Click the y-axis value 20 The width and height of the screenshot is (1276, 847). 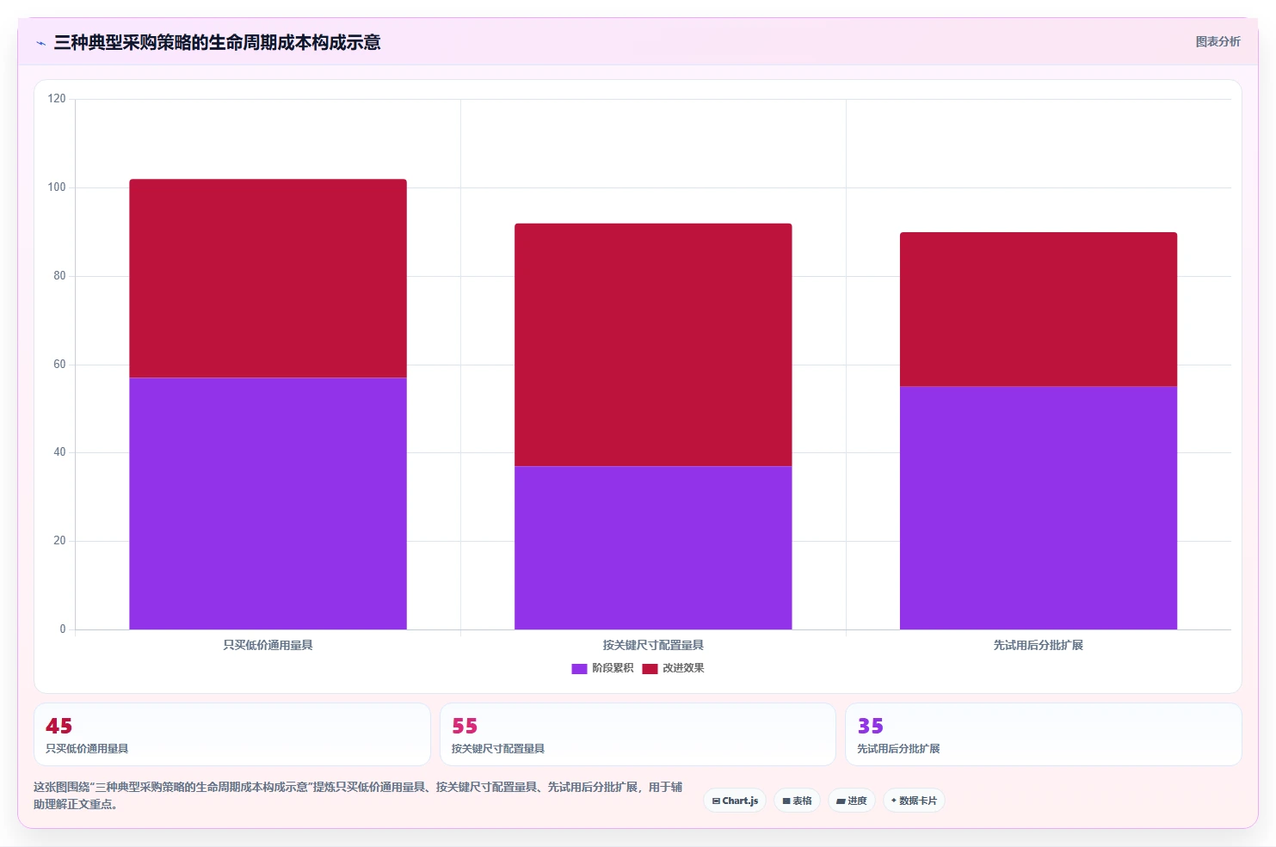point(59,541)
